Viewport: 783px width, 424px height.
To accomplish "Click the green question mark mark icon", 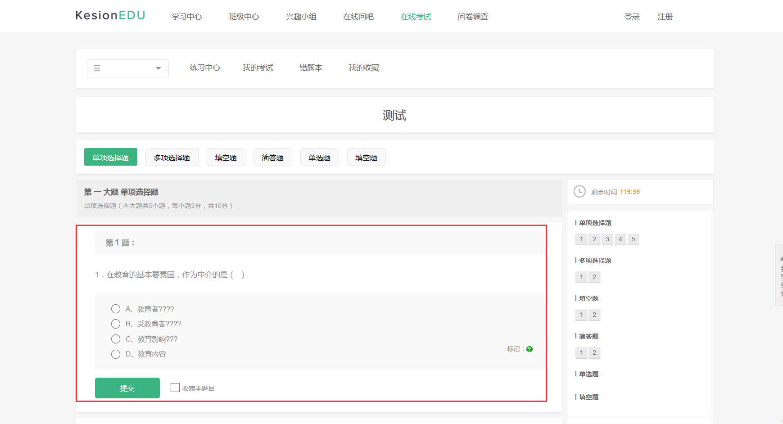I will (530, 349).
